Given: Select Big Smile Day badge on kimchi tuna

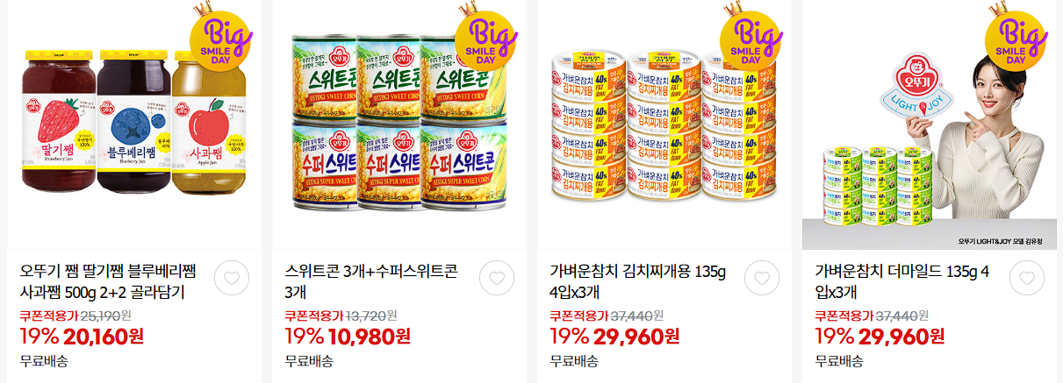Looking at the screenshot, I should pos(751,39).
